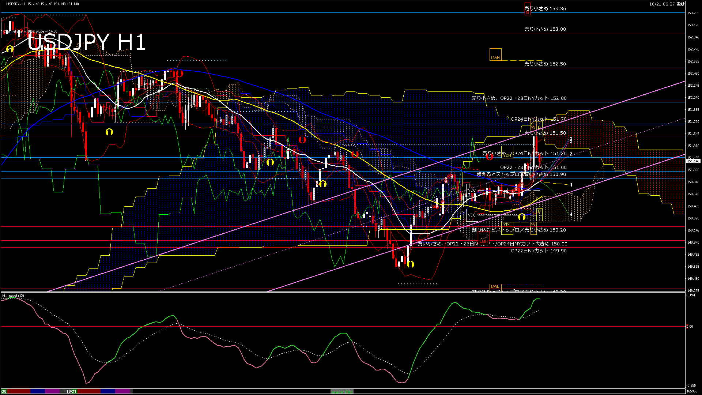The width and height of the screenshot is (702, 395).
Task: Click the LWL last-week-low marker box
Action: pyautogui.click(x=495, y=286)
